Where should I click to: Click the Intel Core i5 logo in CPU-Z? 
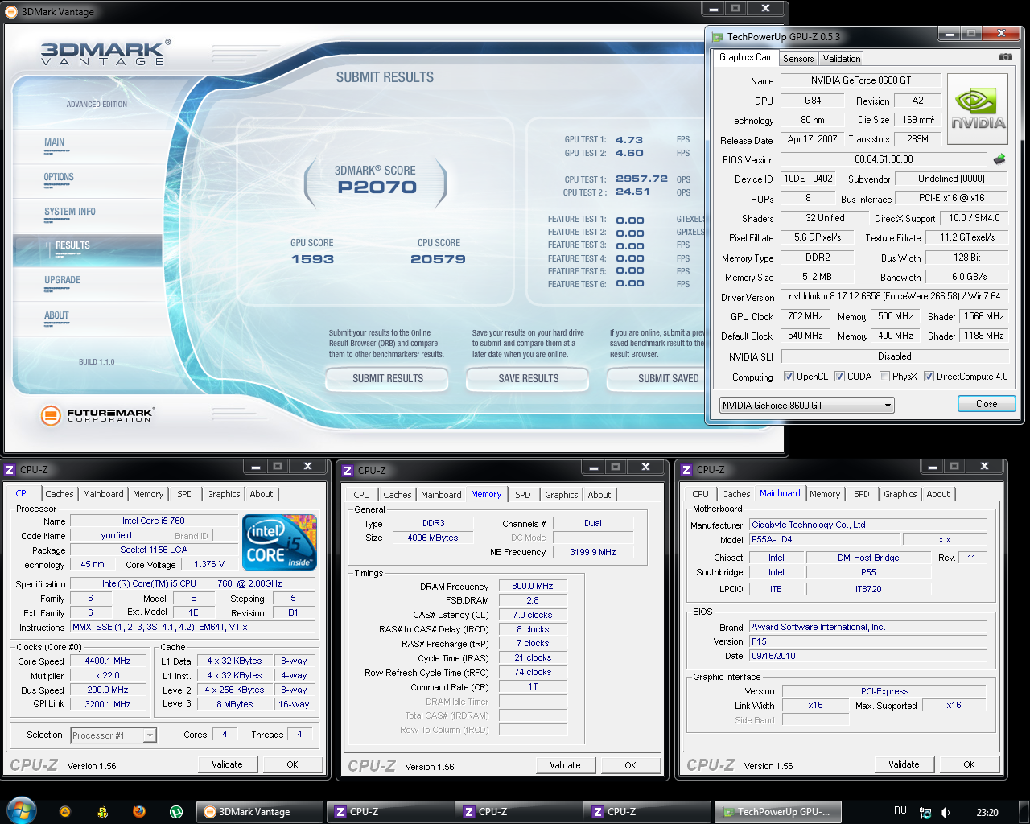279,542
